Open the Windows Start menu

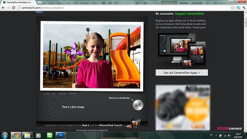(5, 136)
